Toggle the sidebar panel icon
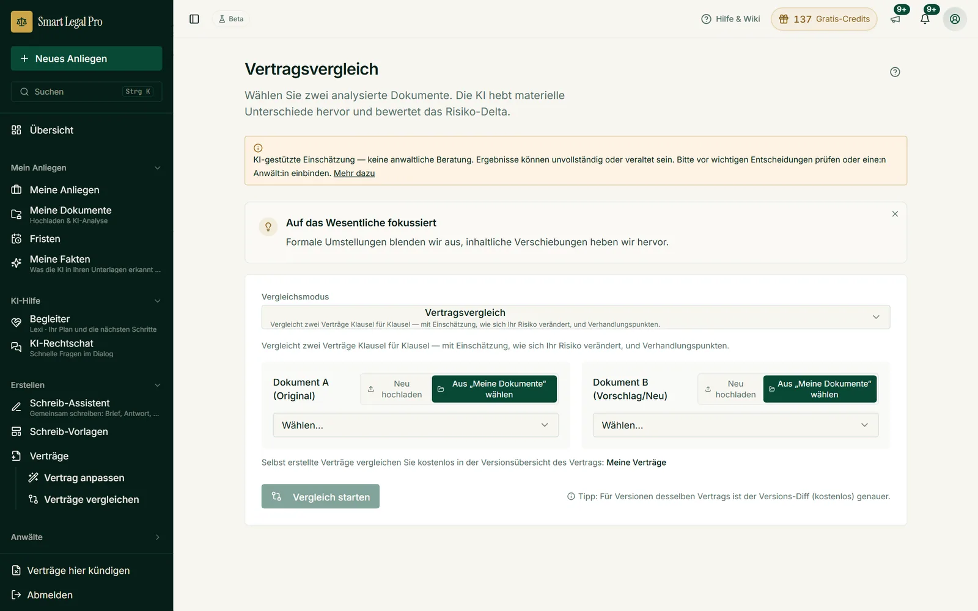 tap(194, 19)
